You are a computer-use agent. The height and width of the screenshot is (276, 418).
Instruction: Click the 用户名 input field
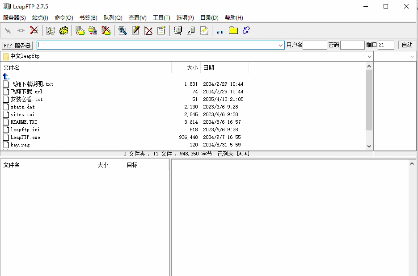coord(315,45)
